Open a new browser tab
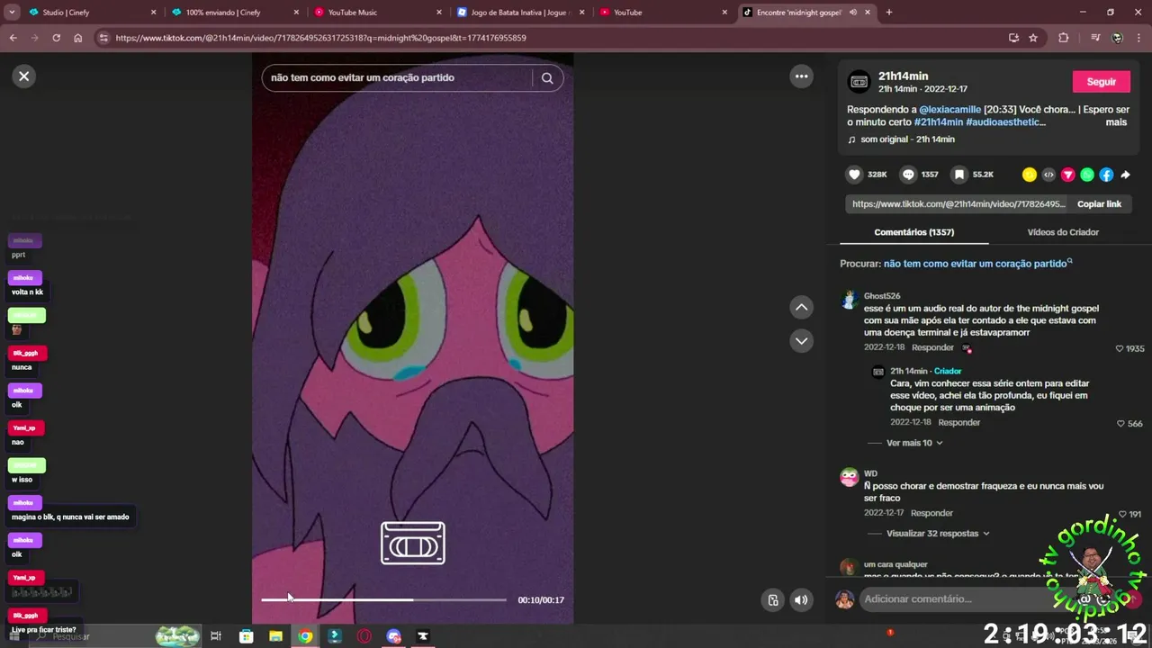The width and height of the screenshot is (1152, 648). pyautogui.click(x=889, y=13)
